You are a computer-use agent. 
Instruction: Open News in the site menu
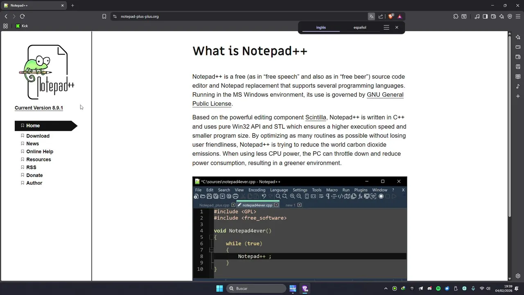(32, 144)
